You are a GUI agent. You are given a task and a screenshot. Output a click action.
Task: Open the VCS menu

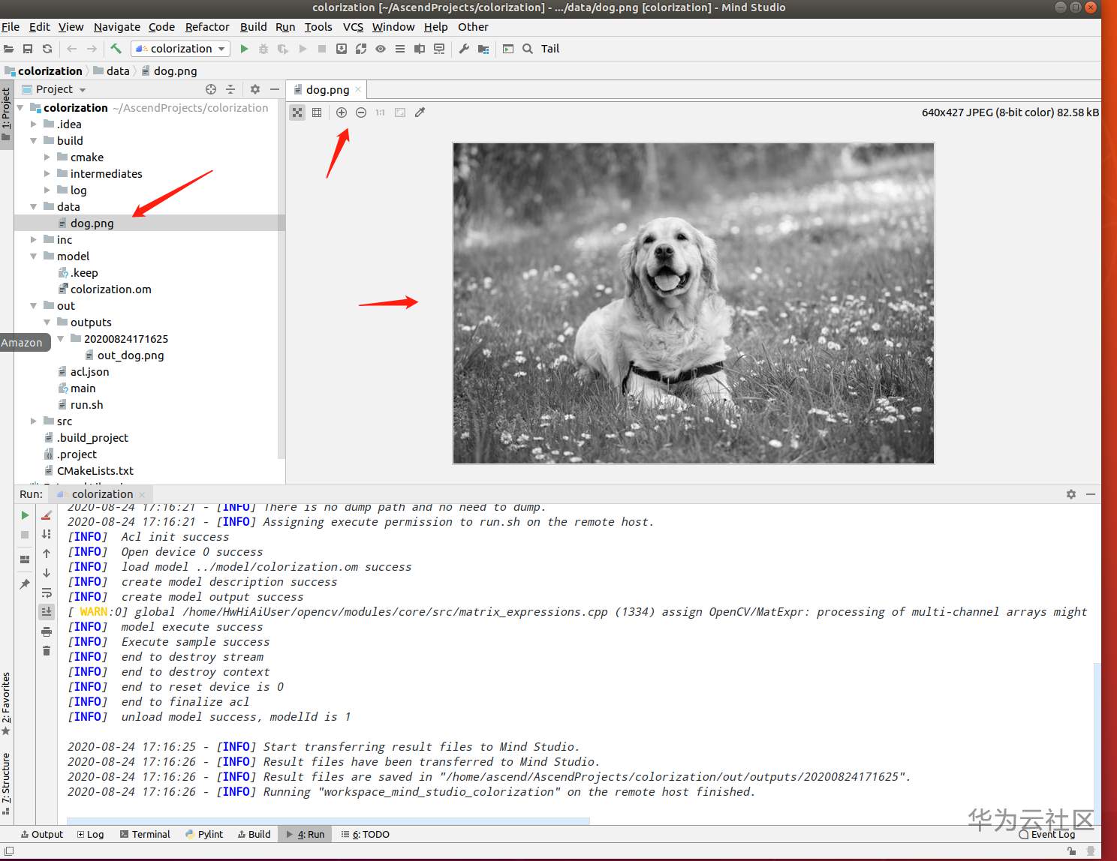click(353, 27)
